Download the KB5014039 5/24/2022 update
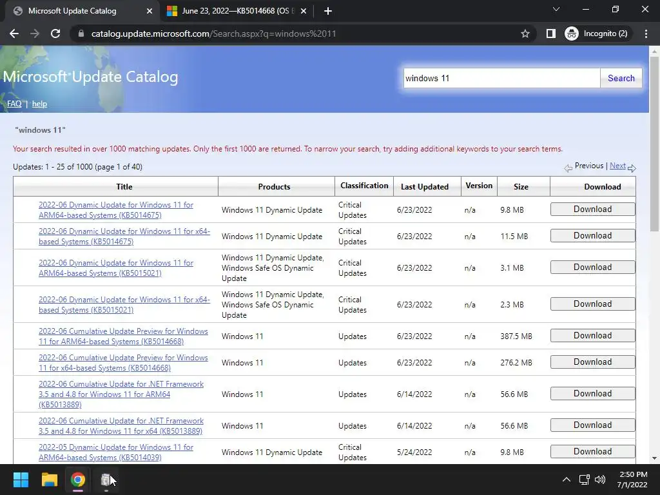 [593, 452]
